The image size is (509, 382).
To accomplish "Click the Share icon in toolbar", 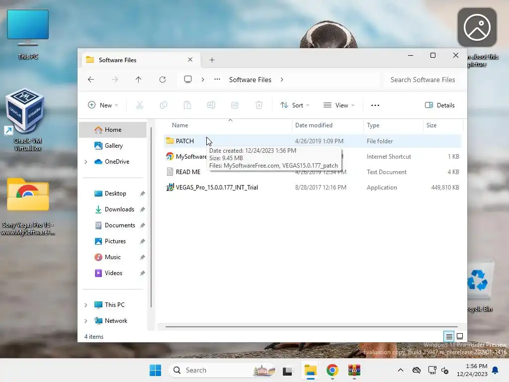I will (x=235, y=105).
